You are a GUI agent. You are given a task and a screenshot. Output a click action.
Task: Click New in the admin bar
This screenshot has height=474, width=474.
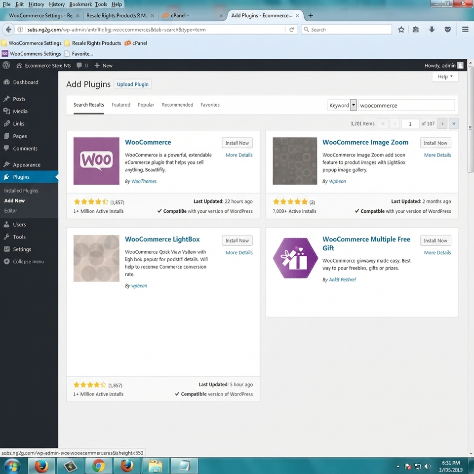[x=103, y=65]
